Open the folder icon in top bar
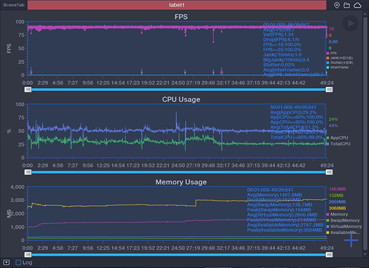The width and height of the screenshot is (369, 268). tap(347, 5)
